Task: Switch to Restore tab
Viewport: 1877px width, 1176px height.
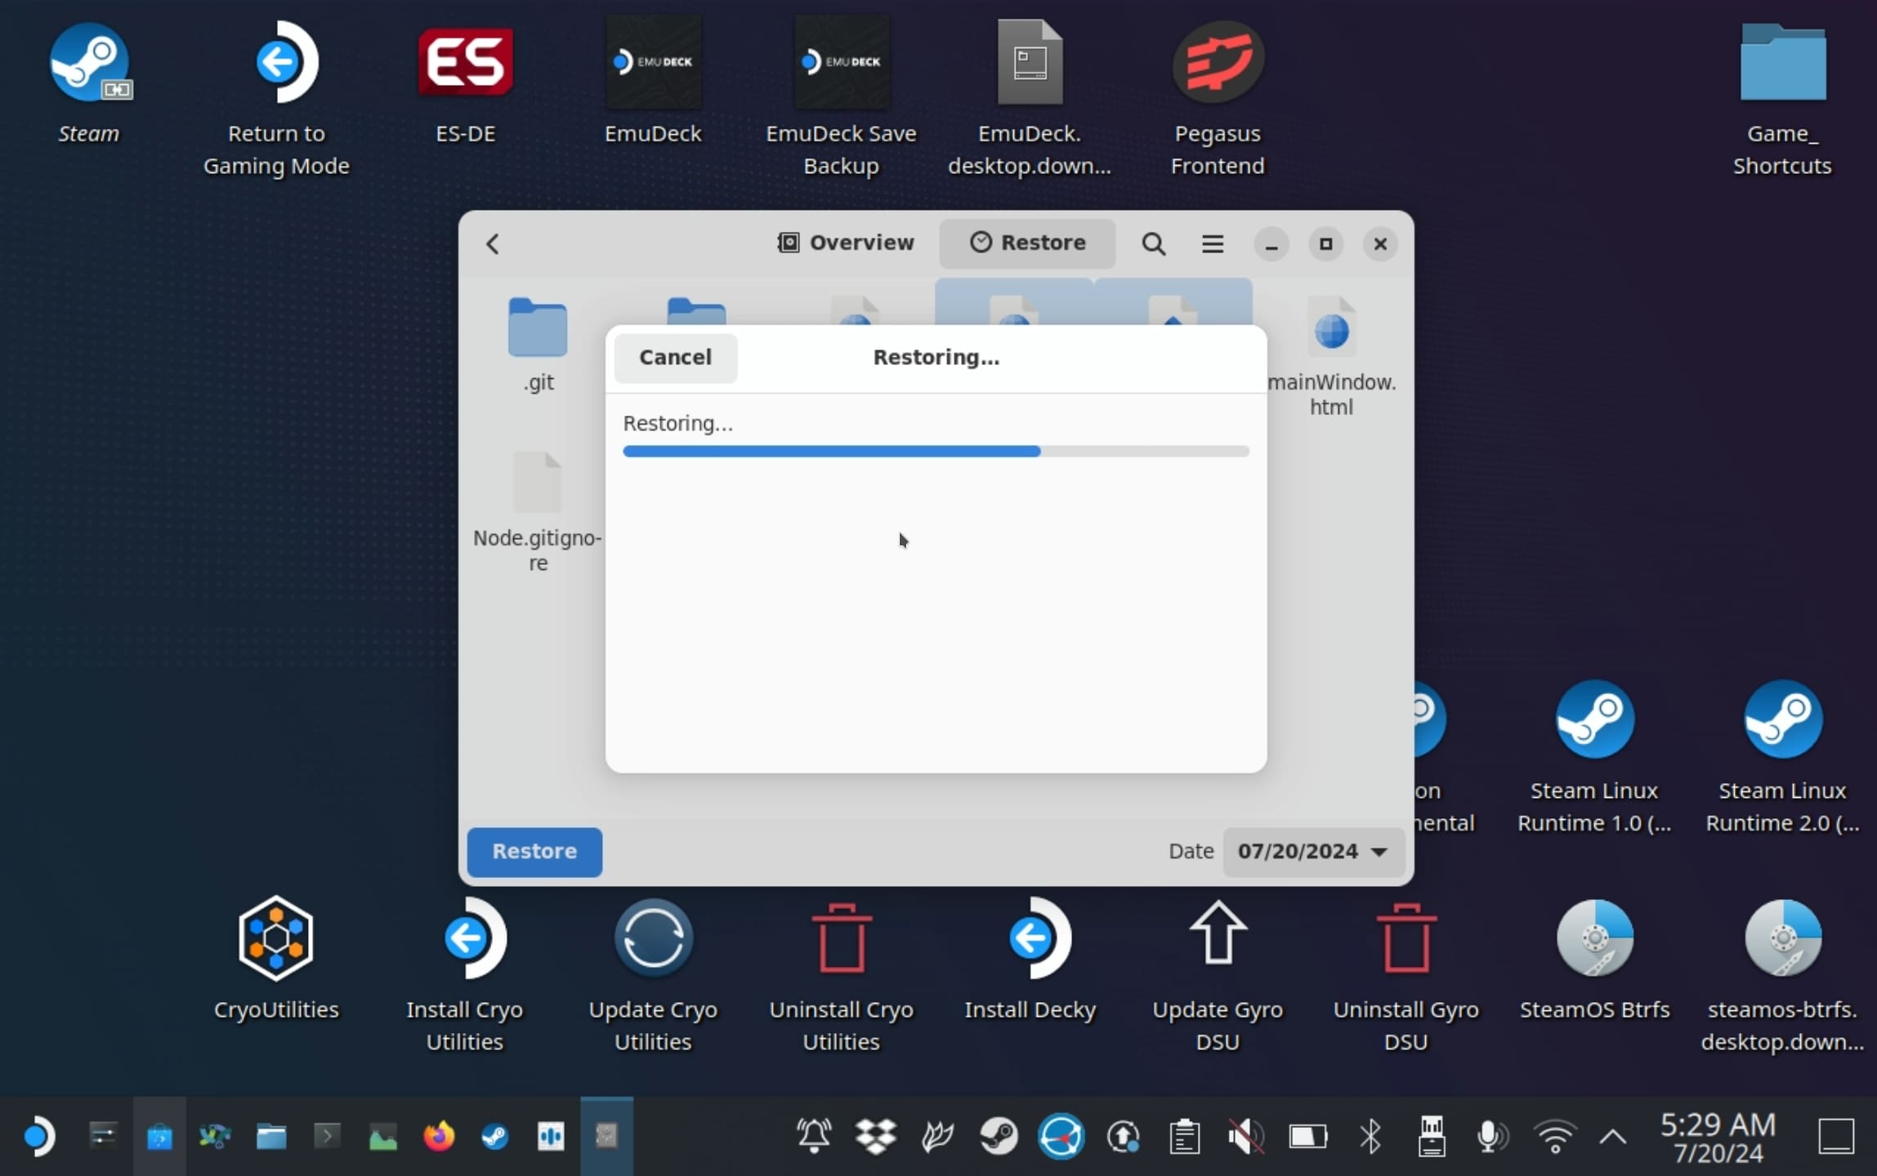Action: [1026, 243]
